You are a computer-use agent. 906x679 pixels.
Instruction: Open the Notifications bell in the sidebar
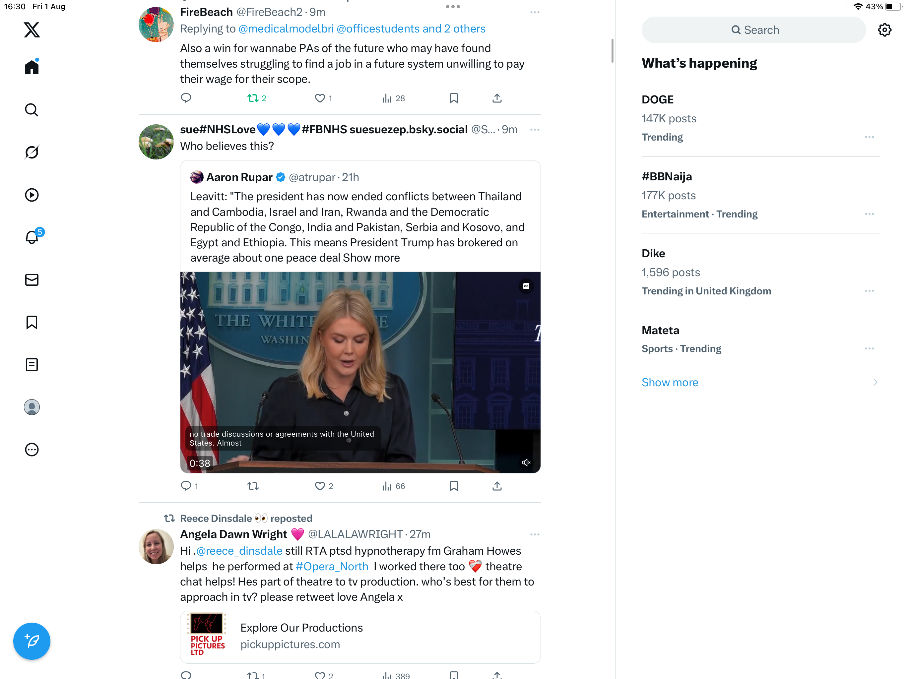pyautogui.click(x=32, y=237)
